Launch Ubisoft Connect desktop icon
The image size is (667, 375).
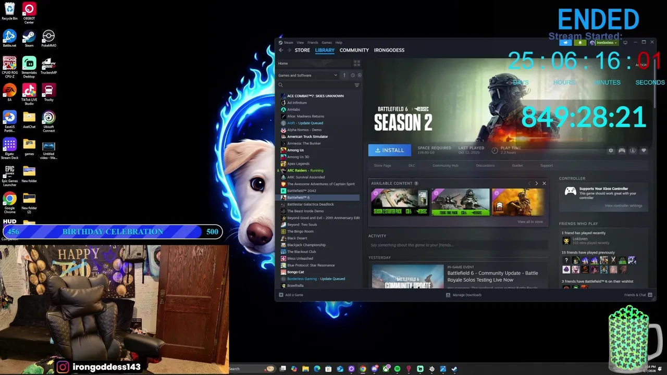(48, 121)
